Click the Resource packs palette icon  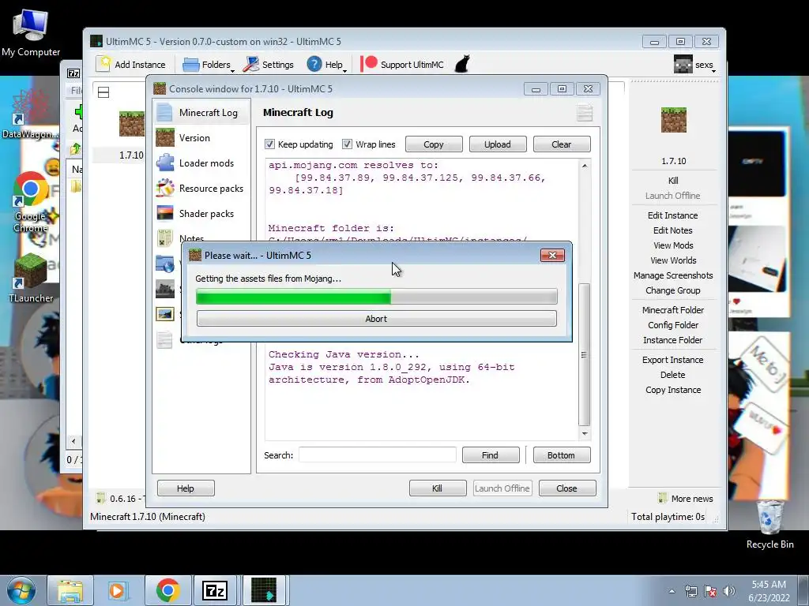[164, 188]
